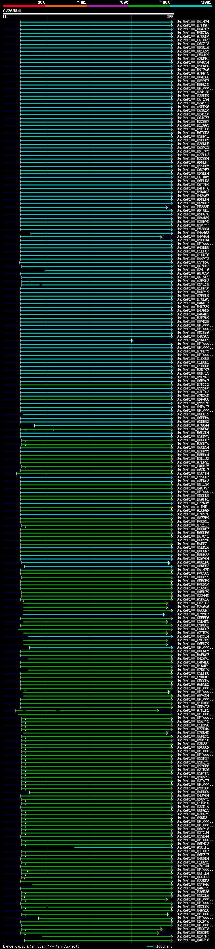The width and height of the screenshot is (215, 949).
Task: Open hit UniRef100_P78976
Action: click(x=193, y=514)
